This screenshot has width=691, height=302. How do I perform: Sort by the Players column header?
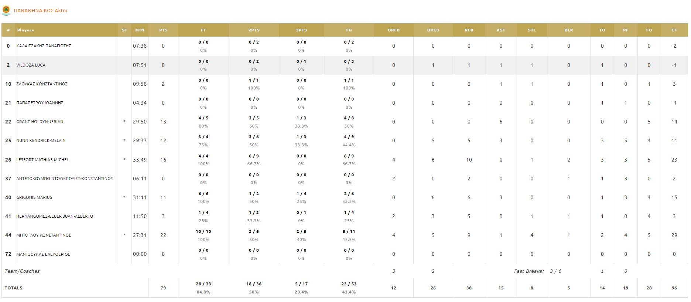[25, 30]
